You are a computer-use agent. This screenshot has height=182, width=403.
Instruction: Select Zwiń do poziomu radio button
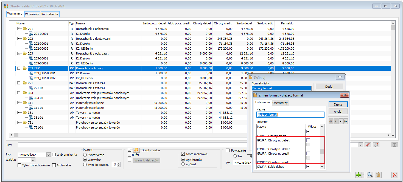click(x=85, y=165)
